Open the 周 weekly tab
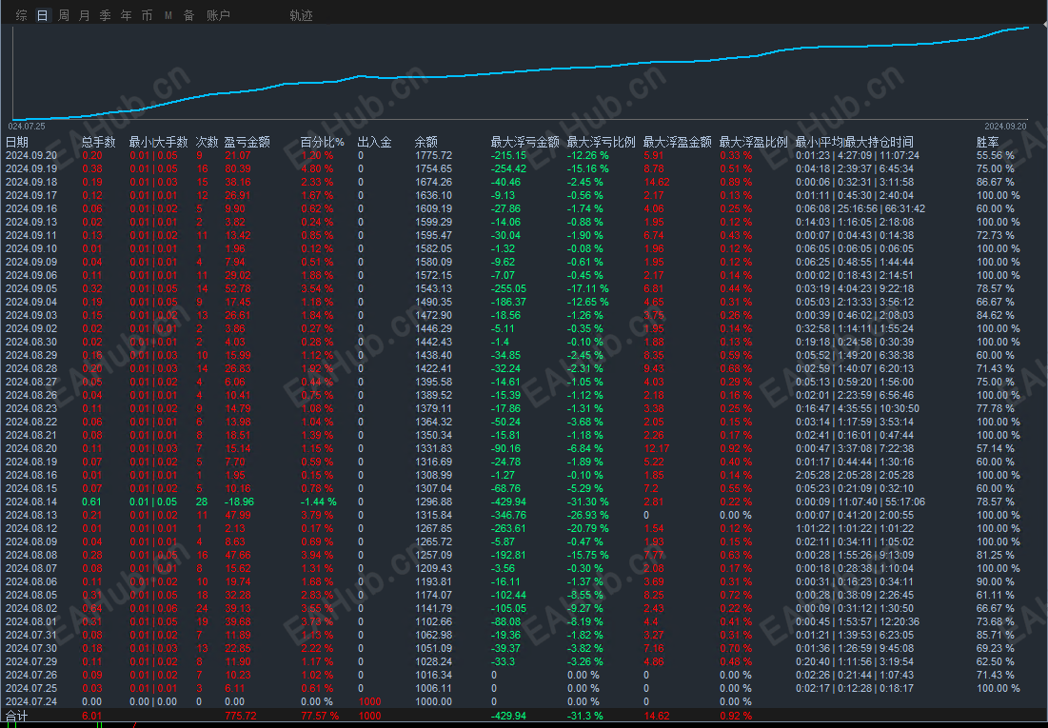 (64, 15)
